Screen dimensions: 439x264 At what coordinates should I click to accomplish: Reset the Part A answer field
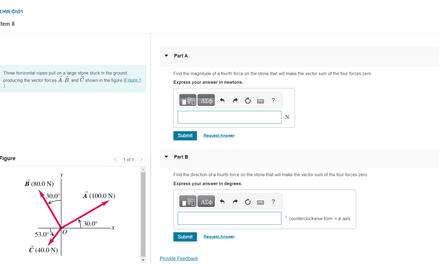coord(248,101)
